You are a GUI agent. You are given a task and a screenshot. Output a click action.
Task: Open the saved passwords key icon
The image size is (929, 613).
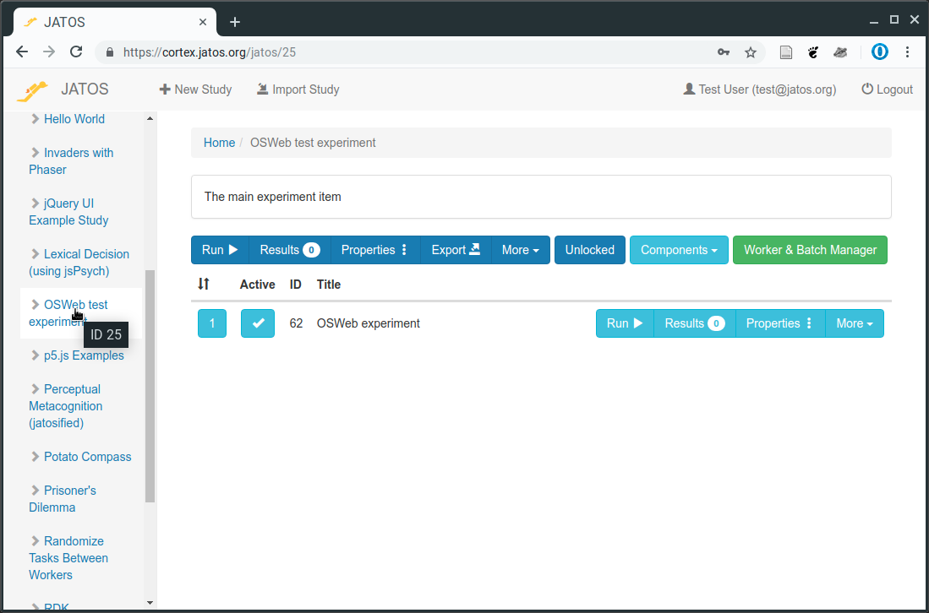(724, 52)
